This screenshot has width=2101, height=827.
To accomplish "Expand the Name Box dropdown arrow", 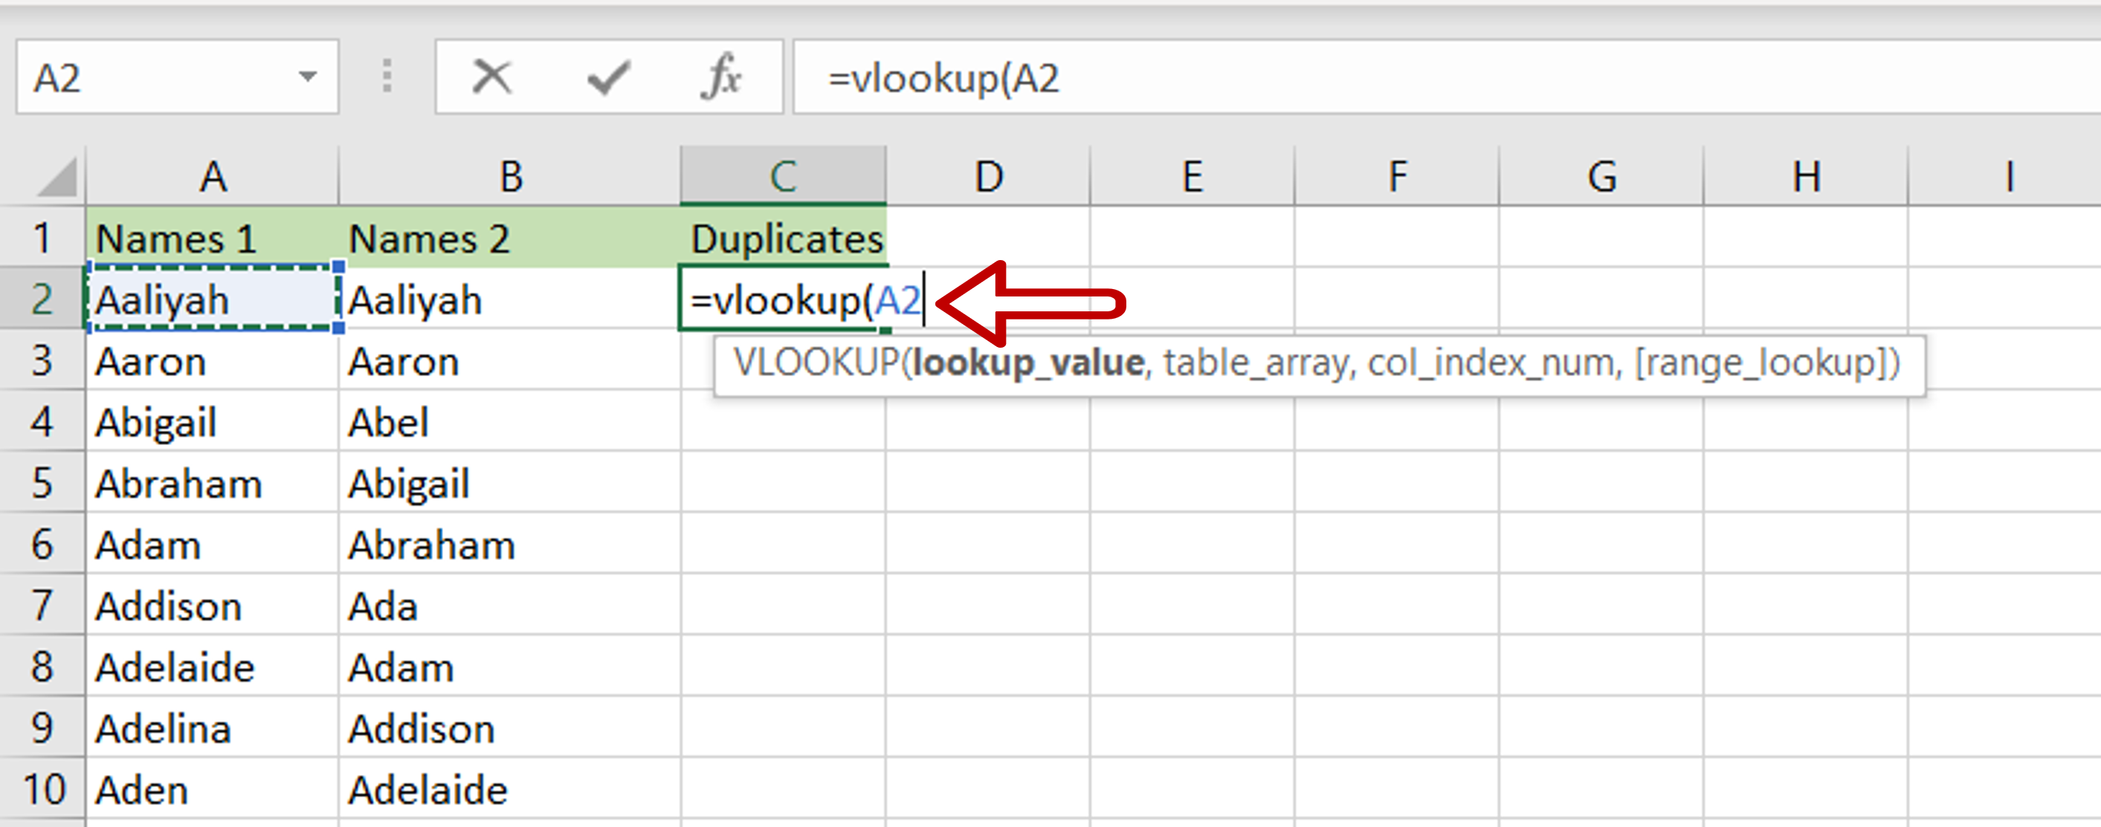I will pos(308,77).
